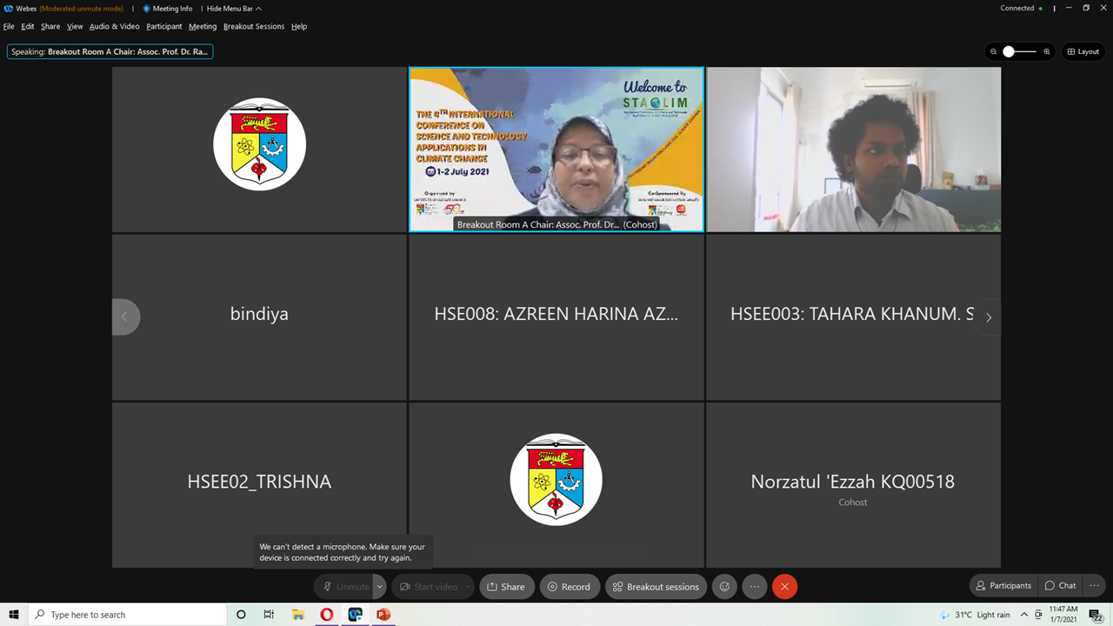Toggle Start video camera button
The width and height of the screenshot is (1113, 626).
coord(428,587)
